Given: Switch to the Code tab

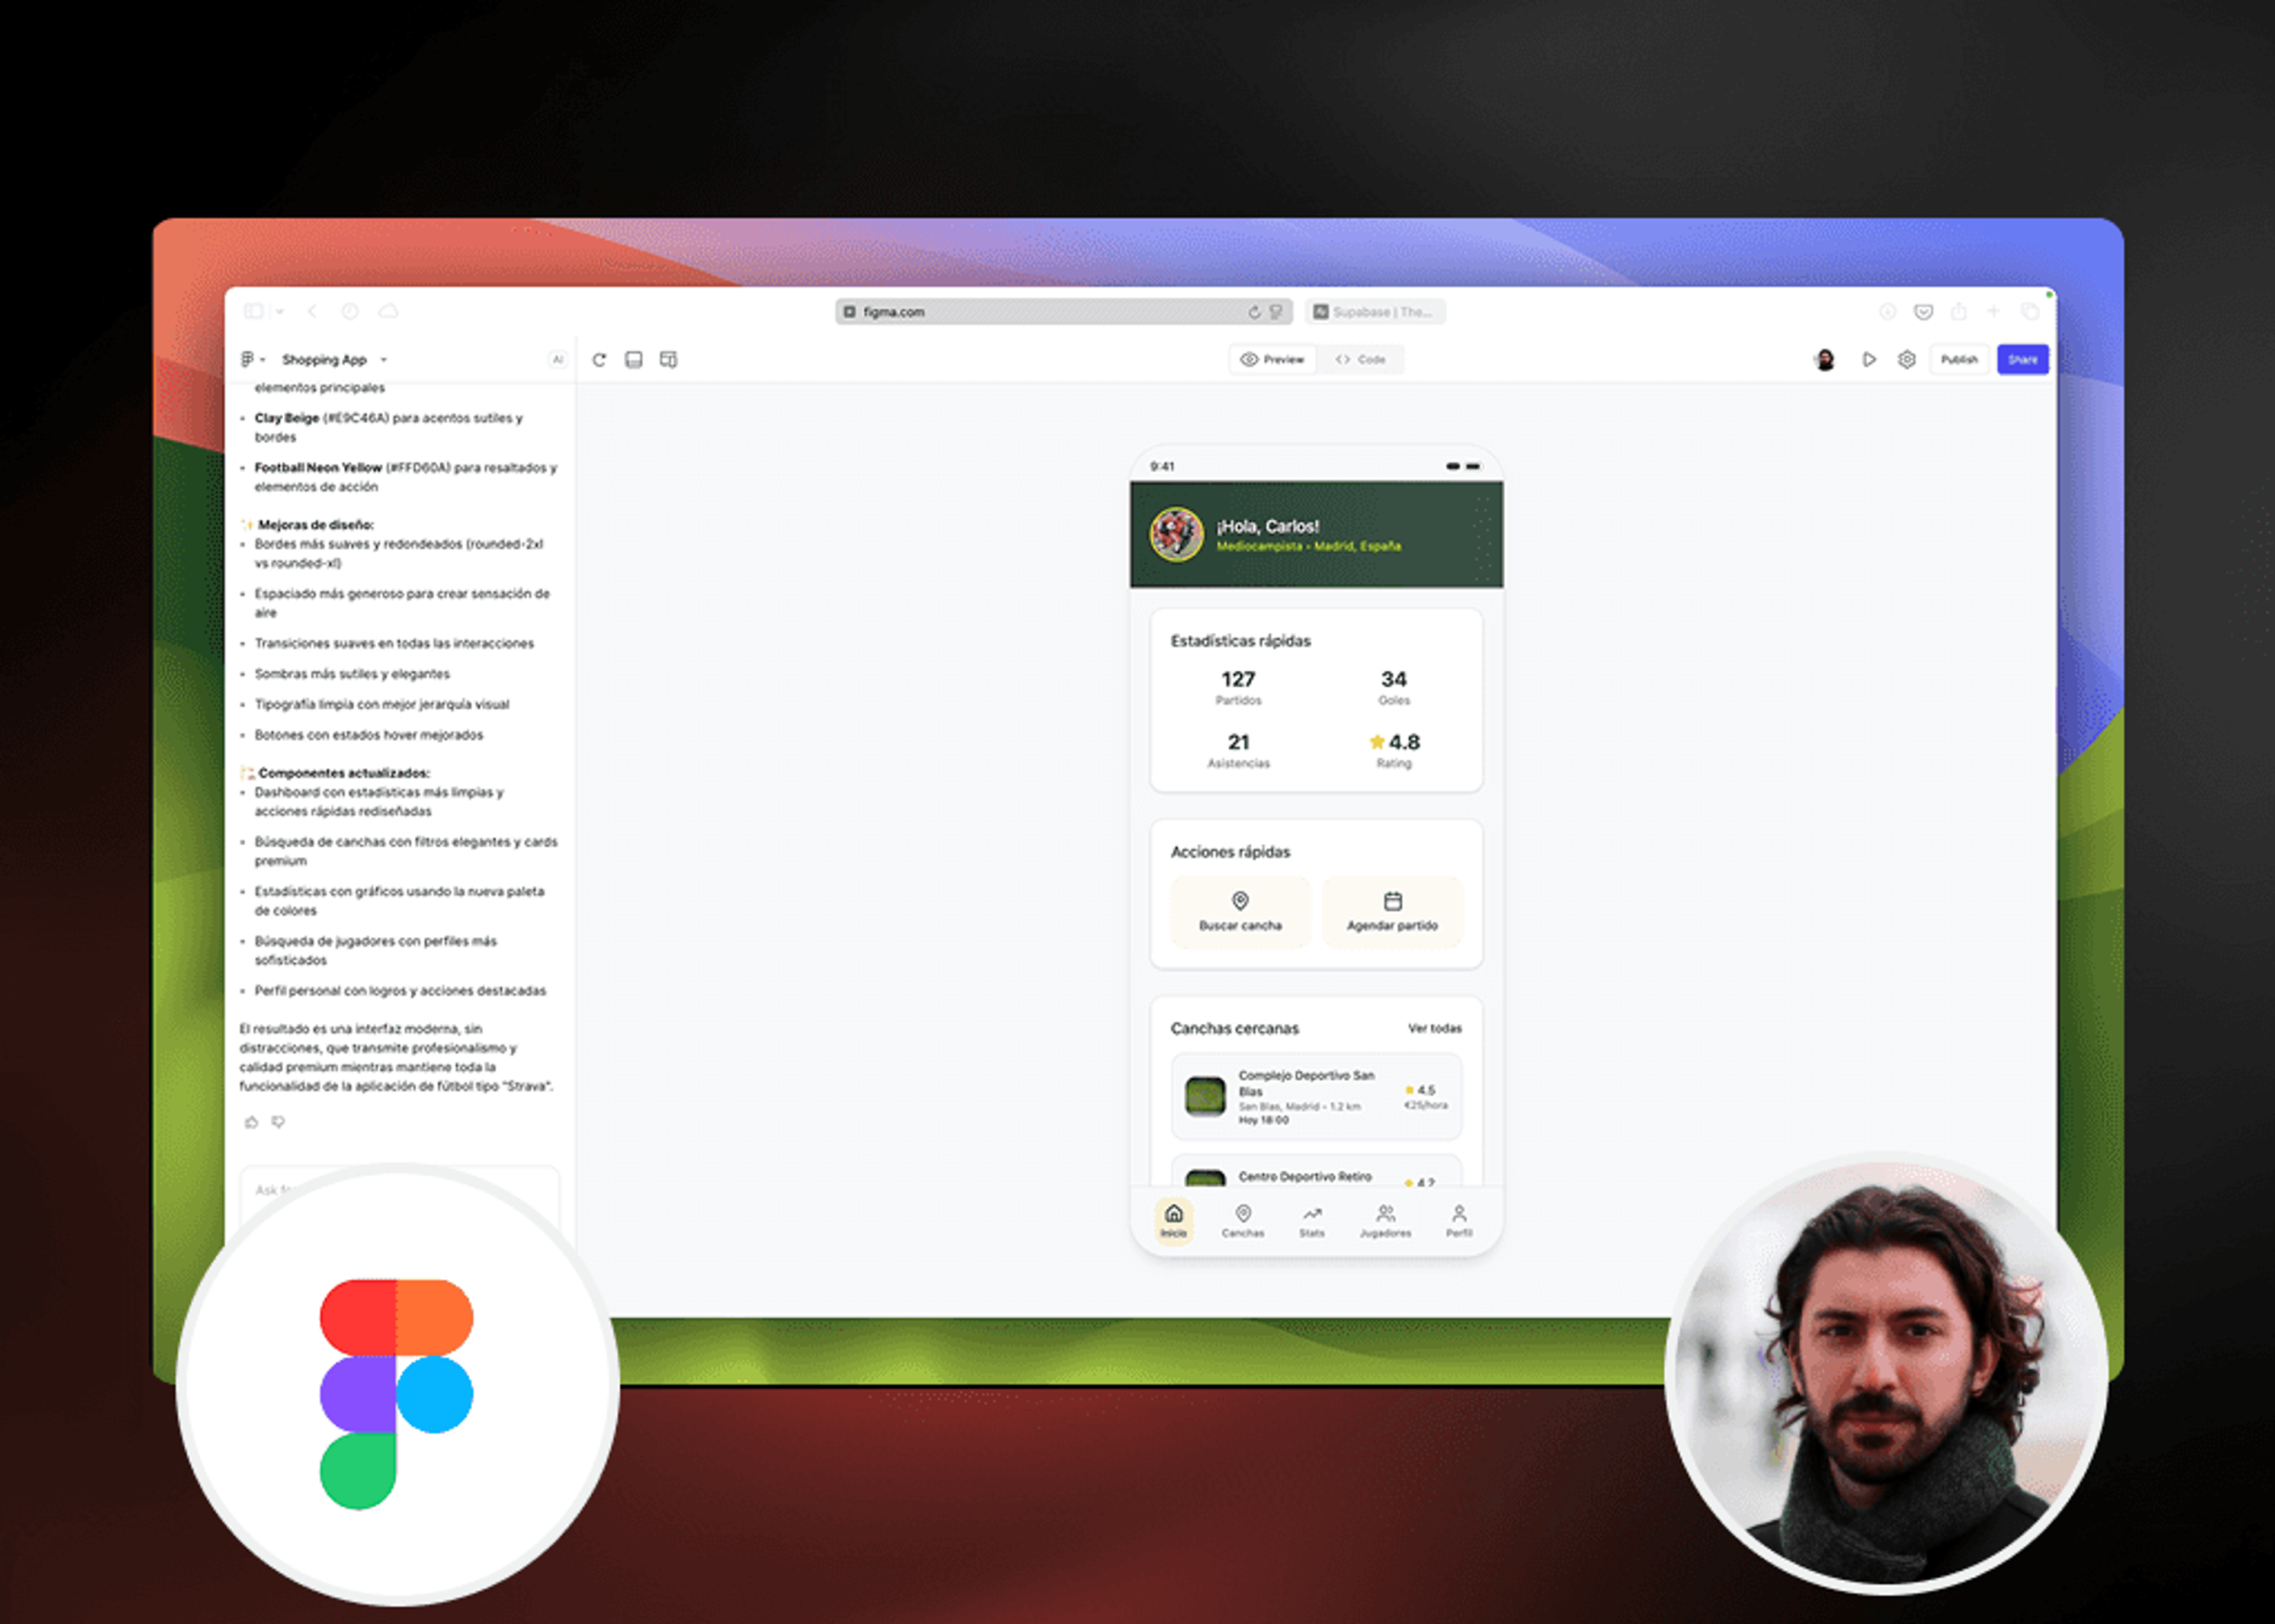Looking at the screenshot, I should click(1360, 359).
